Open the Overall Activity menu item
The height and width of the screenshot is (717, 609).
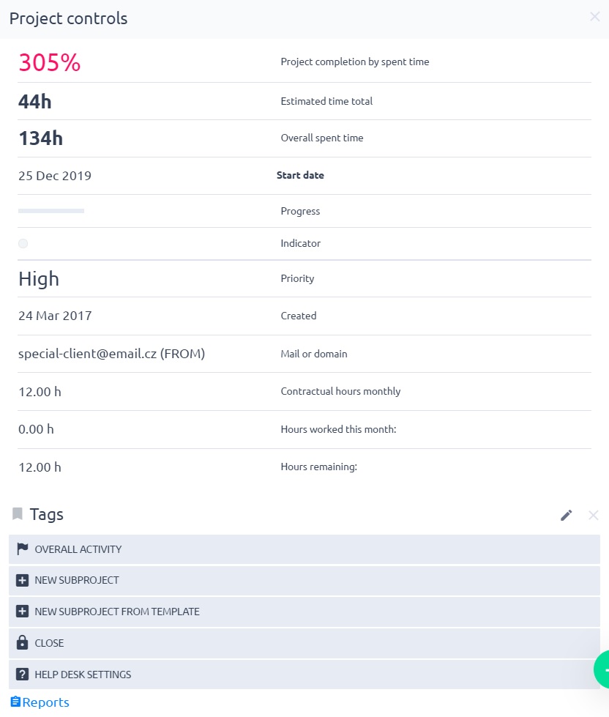coord(78,549)
